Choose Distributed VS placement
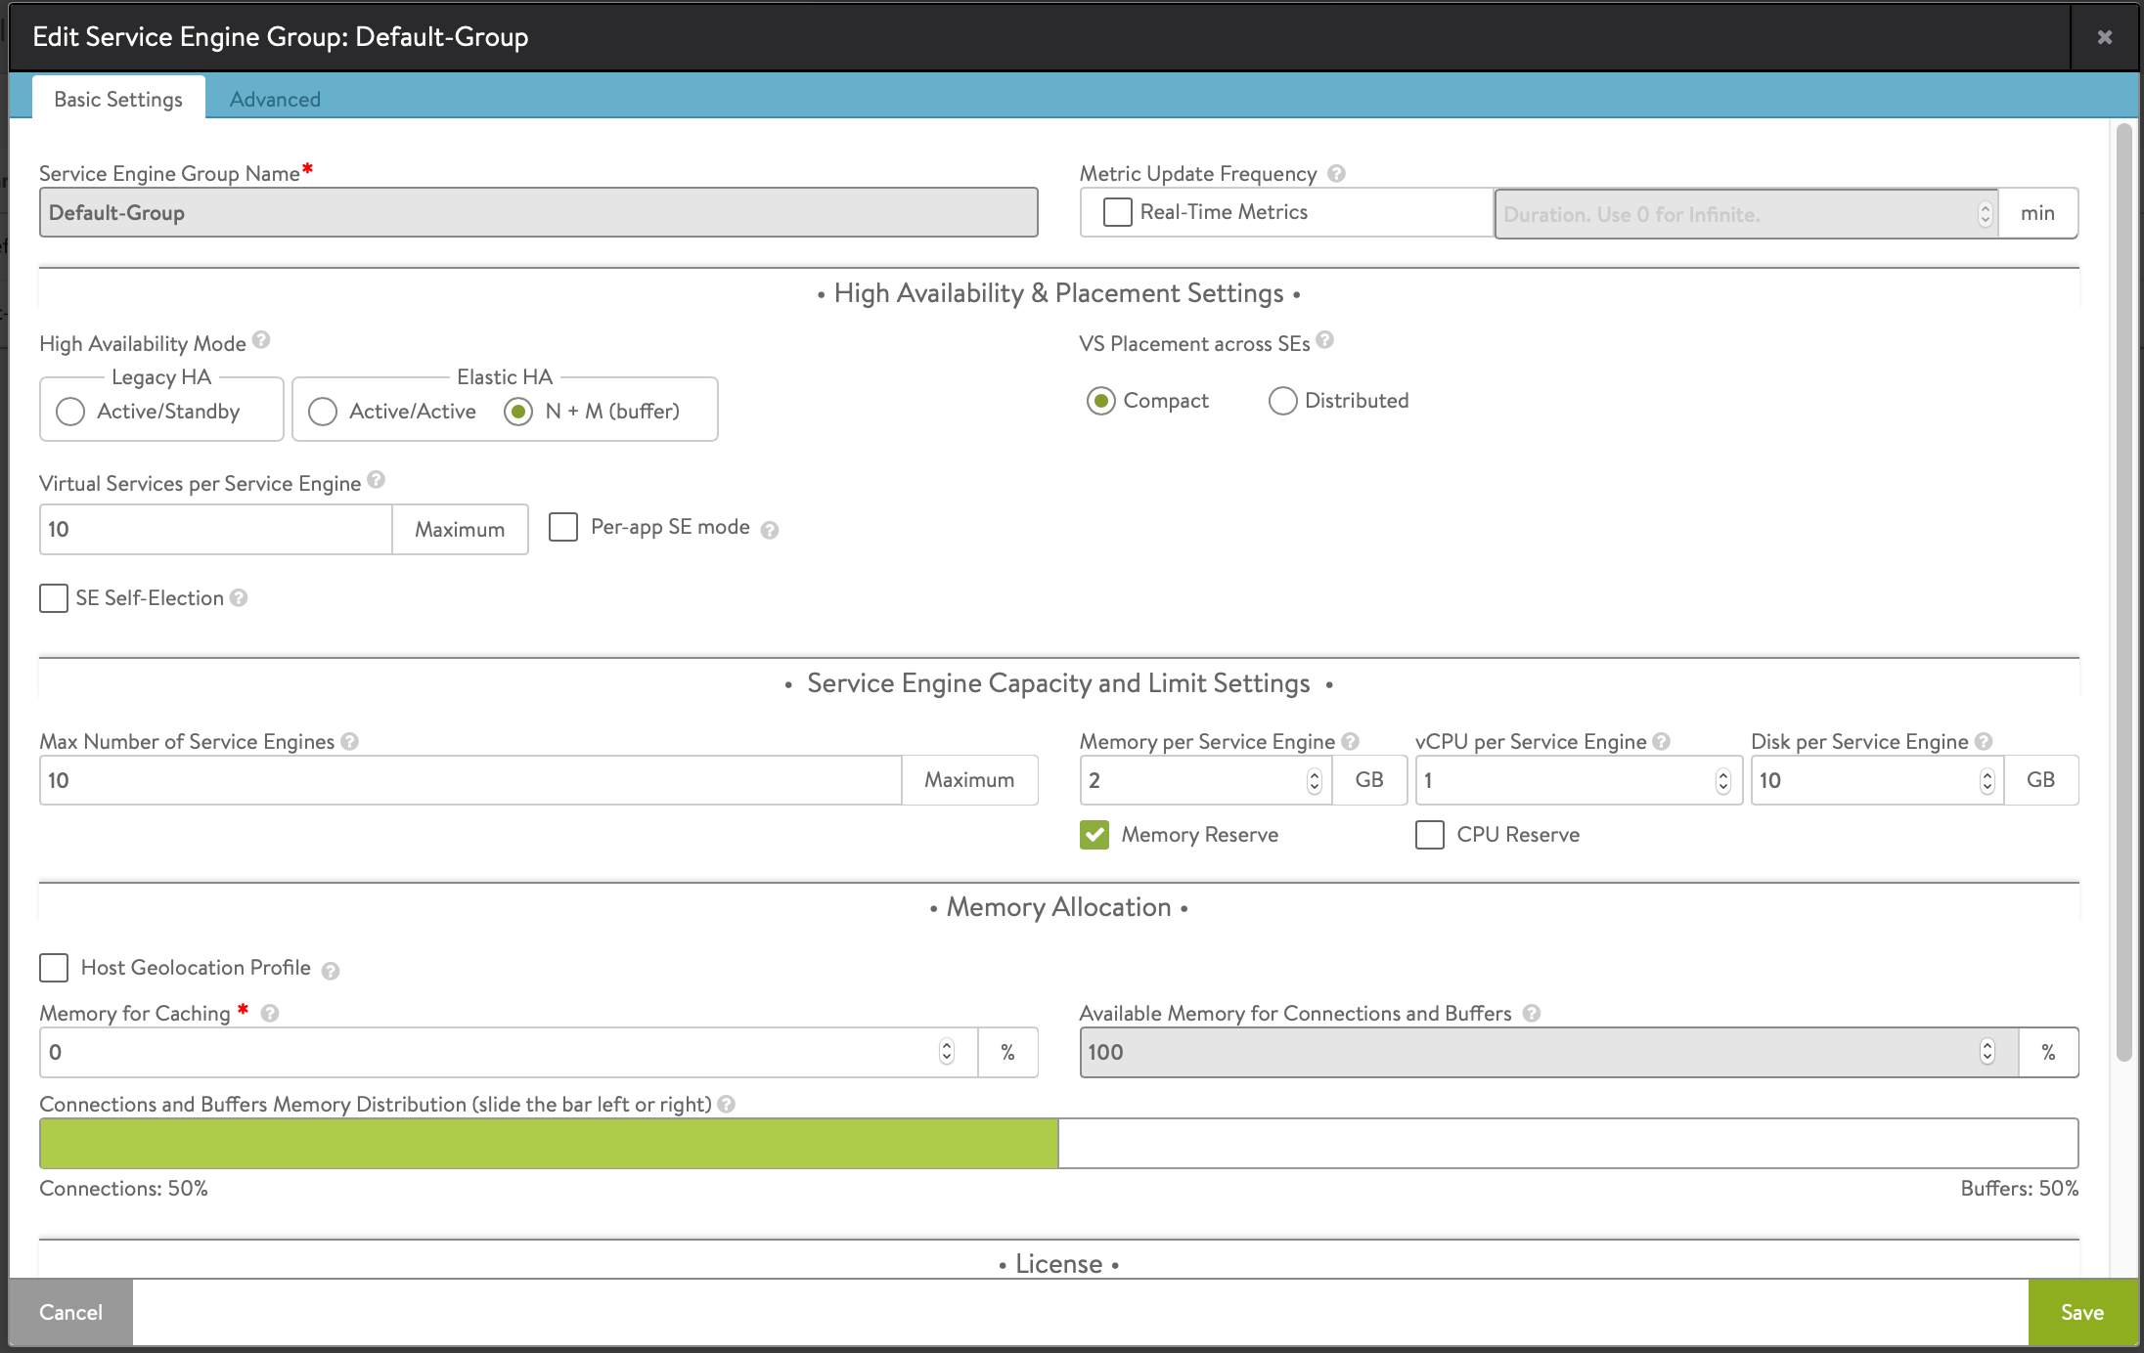This screenshot has width=2144, height=1353. (x=1283, y=401)
